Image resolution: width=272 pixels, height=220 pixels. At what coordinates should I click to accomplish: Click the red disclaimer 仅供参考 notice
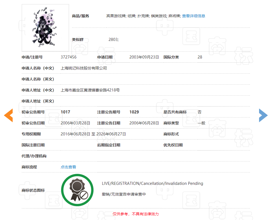click(136, 214)
